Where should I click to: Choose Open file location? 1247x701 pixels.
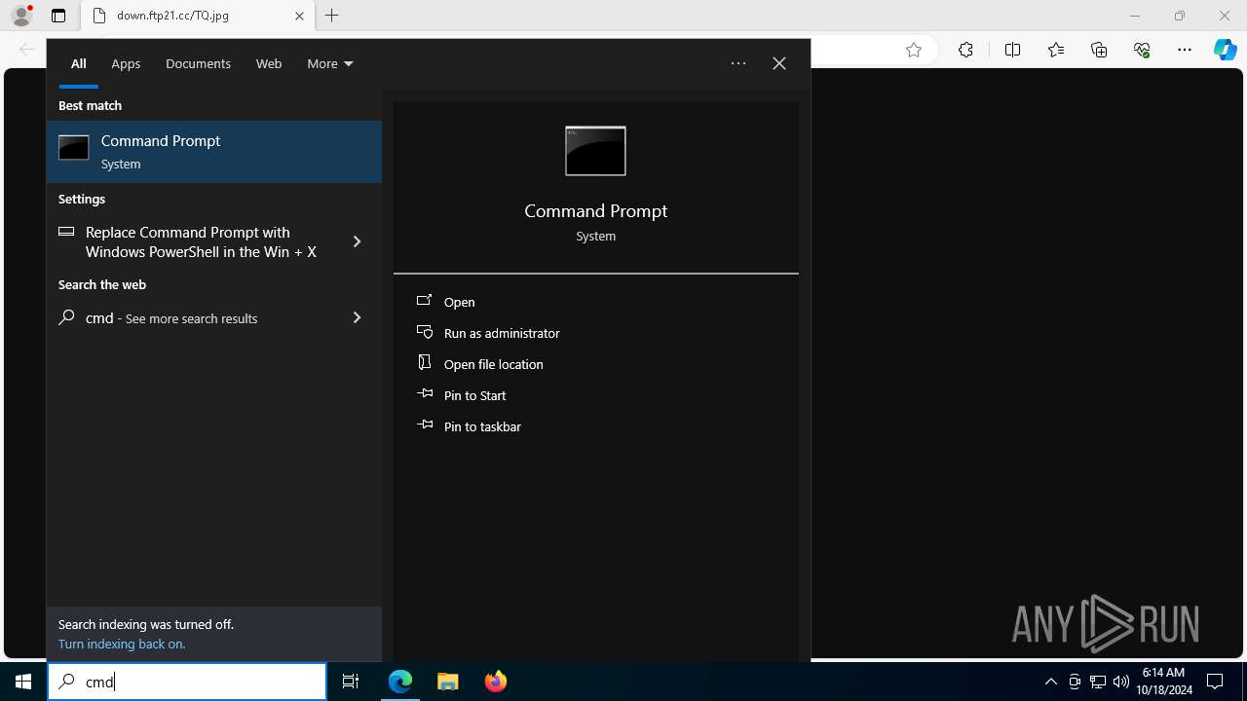tap(595, 364)
